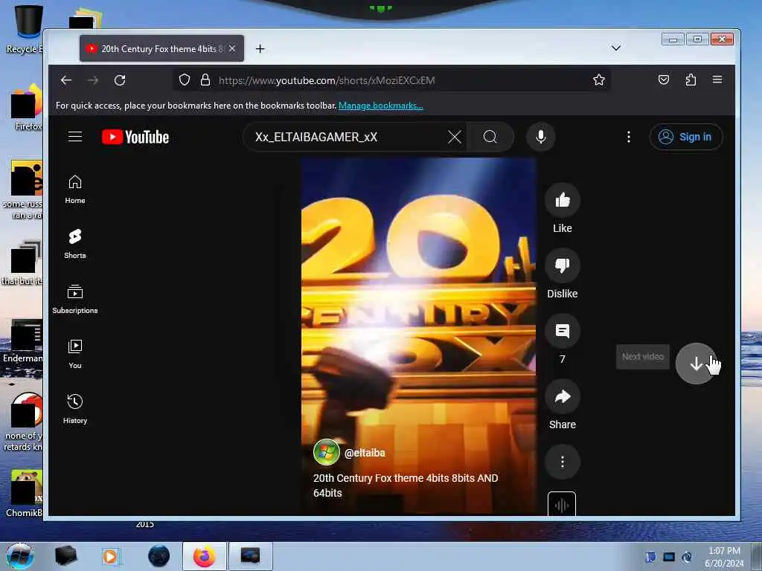The height and width of the screenshot is (571, 762).
Task: View site security via padlock icon
Action: (205, 80)
